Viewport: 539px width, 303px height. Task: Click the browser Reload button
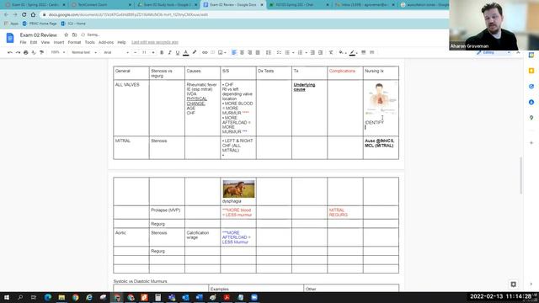tap(24, 15)
